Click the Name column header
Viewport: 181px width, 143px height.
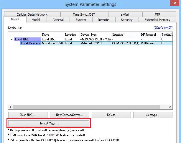click(52, 34)
